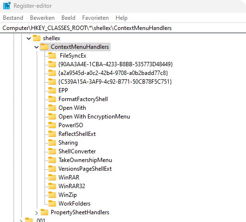Viewport: 246px width, 222px height.
Task: Collapse the shellex tree node
Action: (29, 38)
